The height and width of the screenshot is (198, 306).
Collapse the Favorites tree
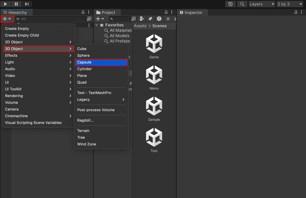pyautogui.click(x=96, y=25)
